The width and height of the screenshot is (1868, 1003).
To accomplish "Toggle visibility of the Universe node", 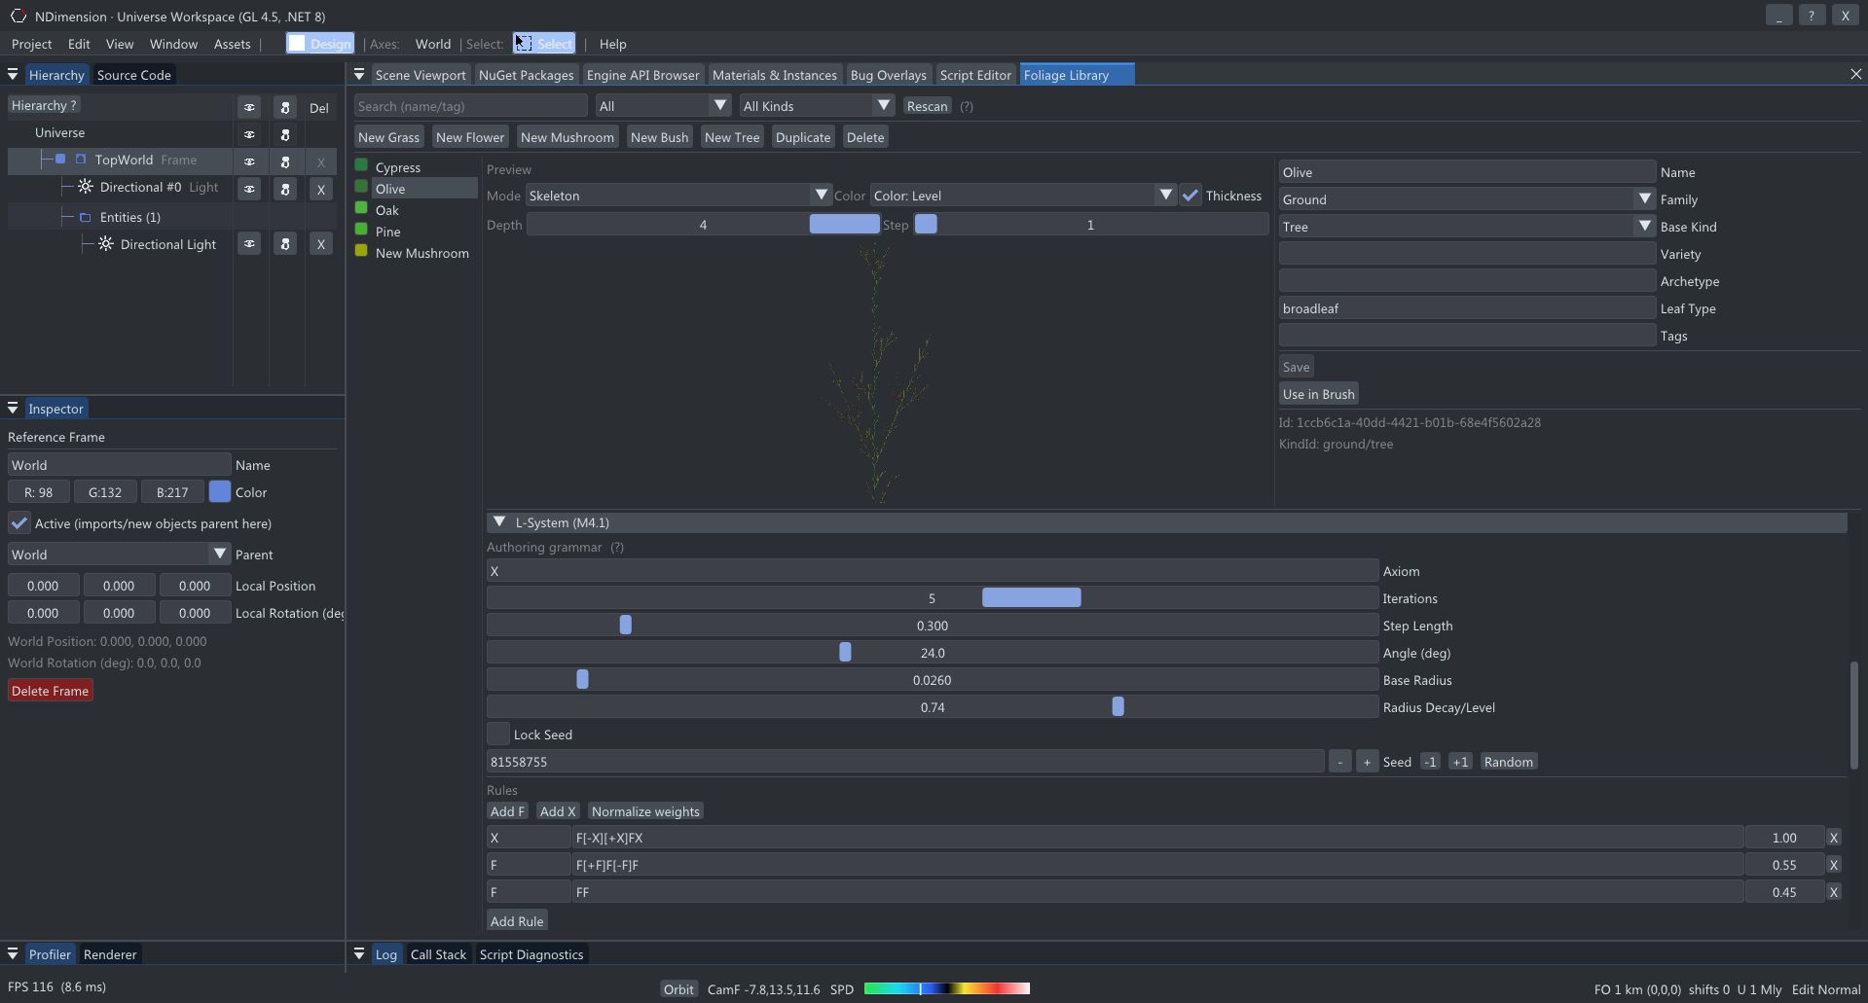I will [x=249, y=134].
